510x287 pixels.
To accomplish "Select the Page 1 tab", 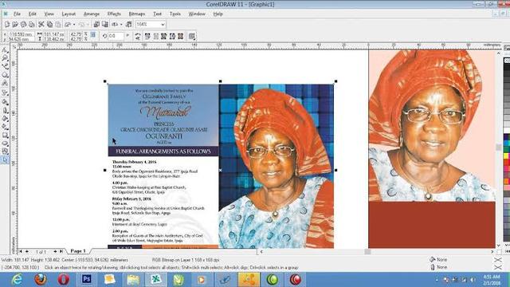I will pyautogui.click(x=78, y=251).
